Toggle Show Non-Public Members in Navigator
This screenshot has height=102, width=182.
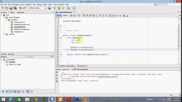click(x=15, y=91)
